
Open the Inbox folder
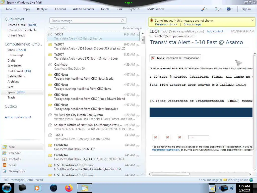[16, 50]
